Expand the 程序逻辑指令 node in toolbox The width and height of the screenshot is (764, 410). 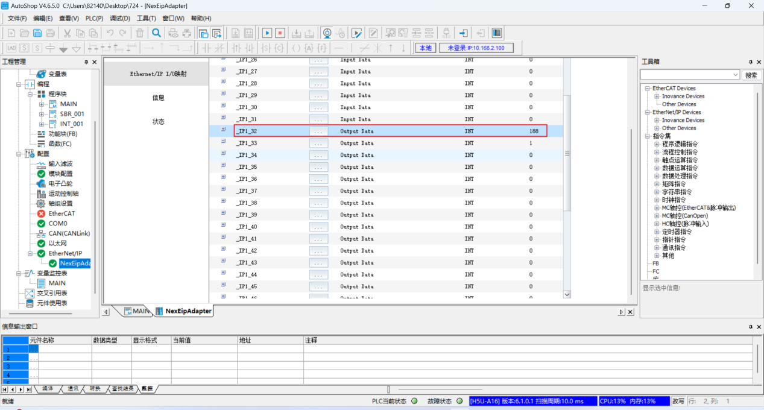click(x=657, y=144)
